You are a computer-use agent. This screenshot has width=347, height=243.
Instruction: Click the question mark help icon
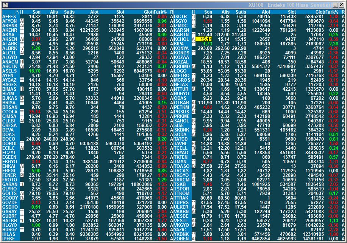5,5
